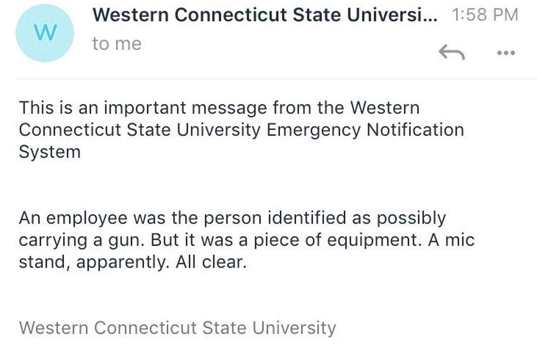Open the three-dot more options menu
The image size is (537, 353).
(x=506, y=53)
